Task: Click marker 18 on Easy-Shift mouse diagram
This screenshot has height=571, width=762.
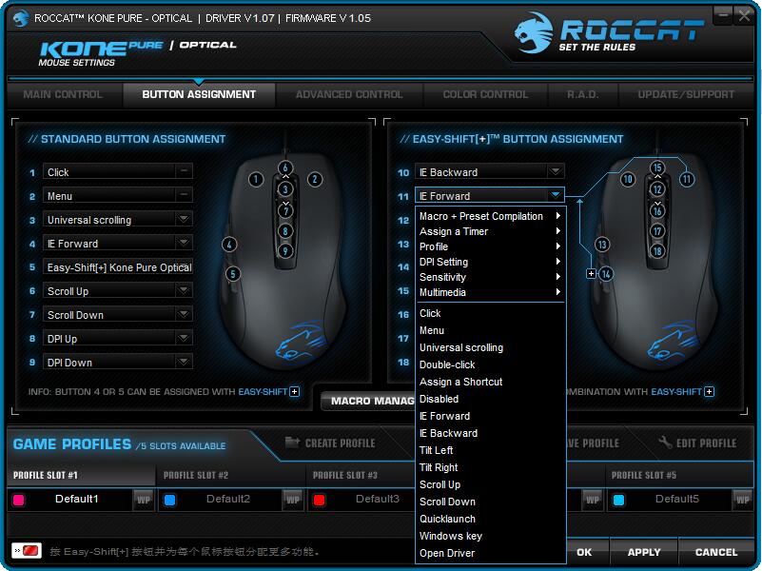Action: [x=657, y=251]
